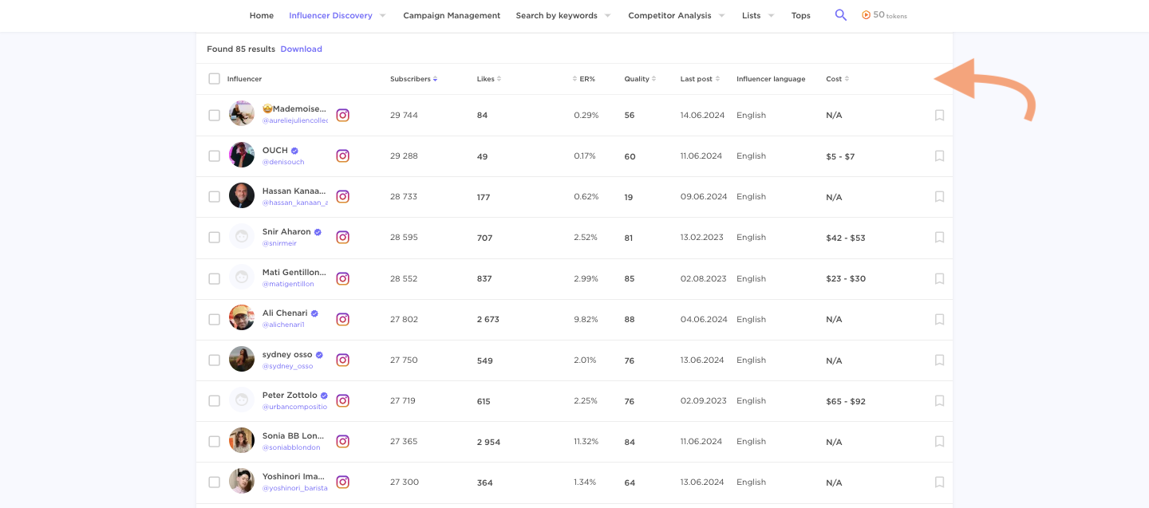The image size is (1149, 508).
Task: Click the verified badge next to Peter Zottolo
Action: pyautogui.click(x=323, y=395)
